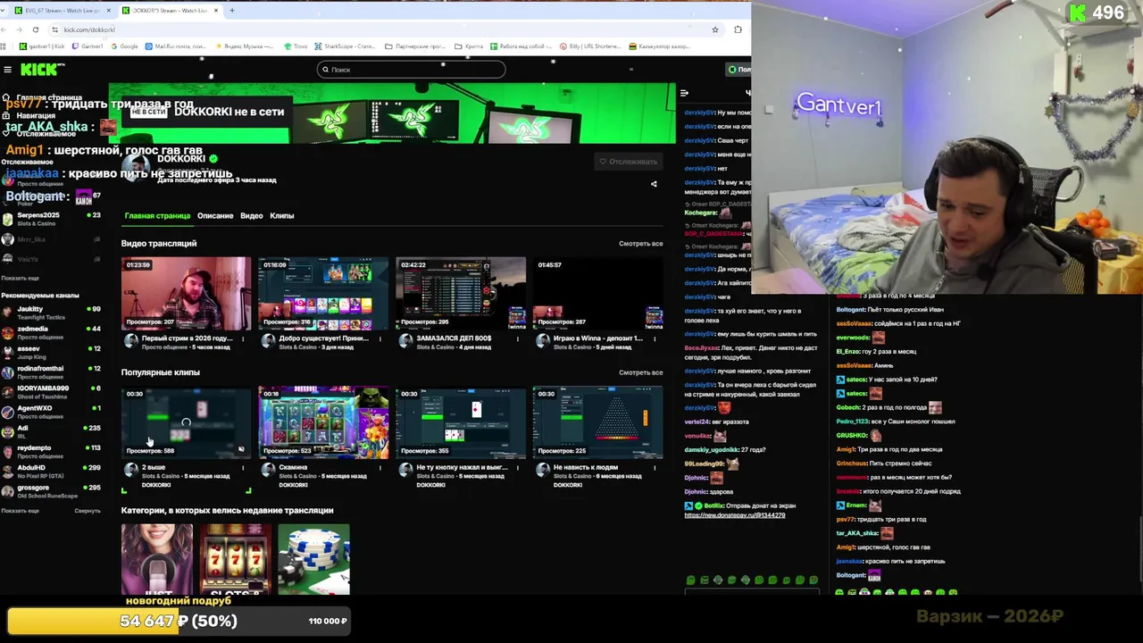Expand recommended channels with Показать еще
The width and height of the screenshot is (1143, 643).
coord(21,511)
